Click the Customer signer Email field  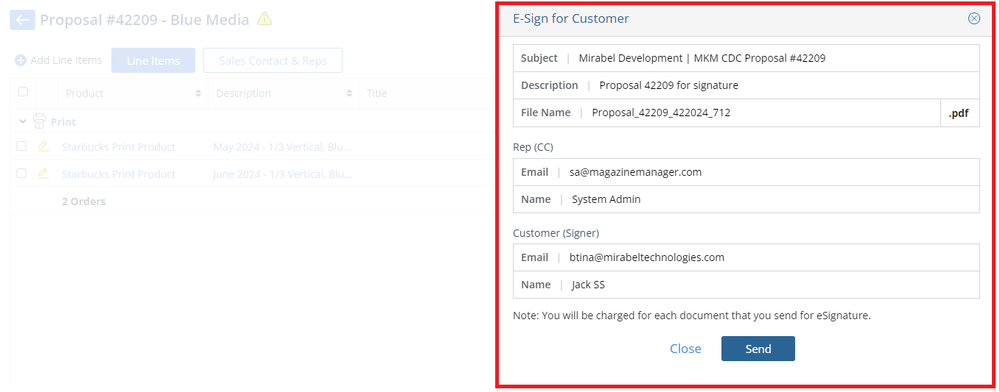pyautogui.click(x=746, y=257)
